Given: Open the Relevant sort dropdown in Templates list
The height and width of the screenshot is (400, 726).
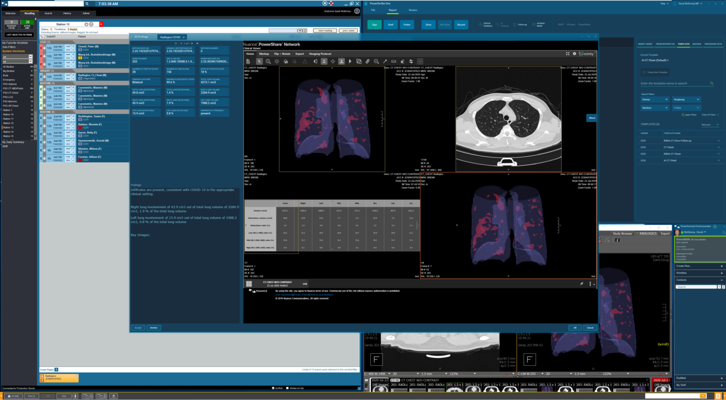Looking at the screenshot, I should pyautogui.click(x=710, y=125).
